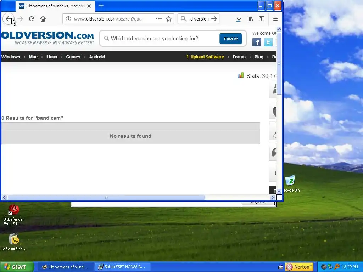Open page actions three-dot menu

click(159, 19)
